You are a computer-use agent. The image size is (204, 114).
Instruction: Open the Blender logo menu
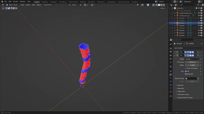pos(2,2)
